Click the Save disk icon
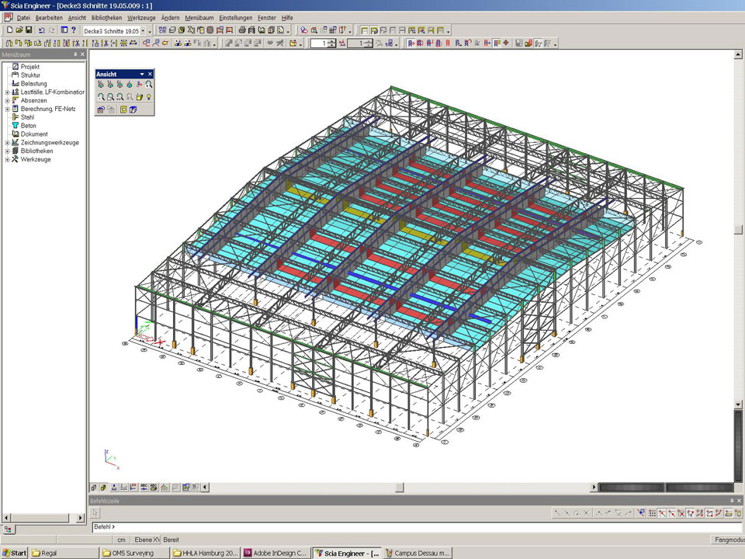This screenshot has height=559, width=745. 29,30
